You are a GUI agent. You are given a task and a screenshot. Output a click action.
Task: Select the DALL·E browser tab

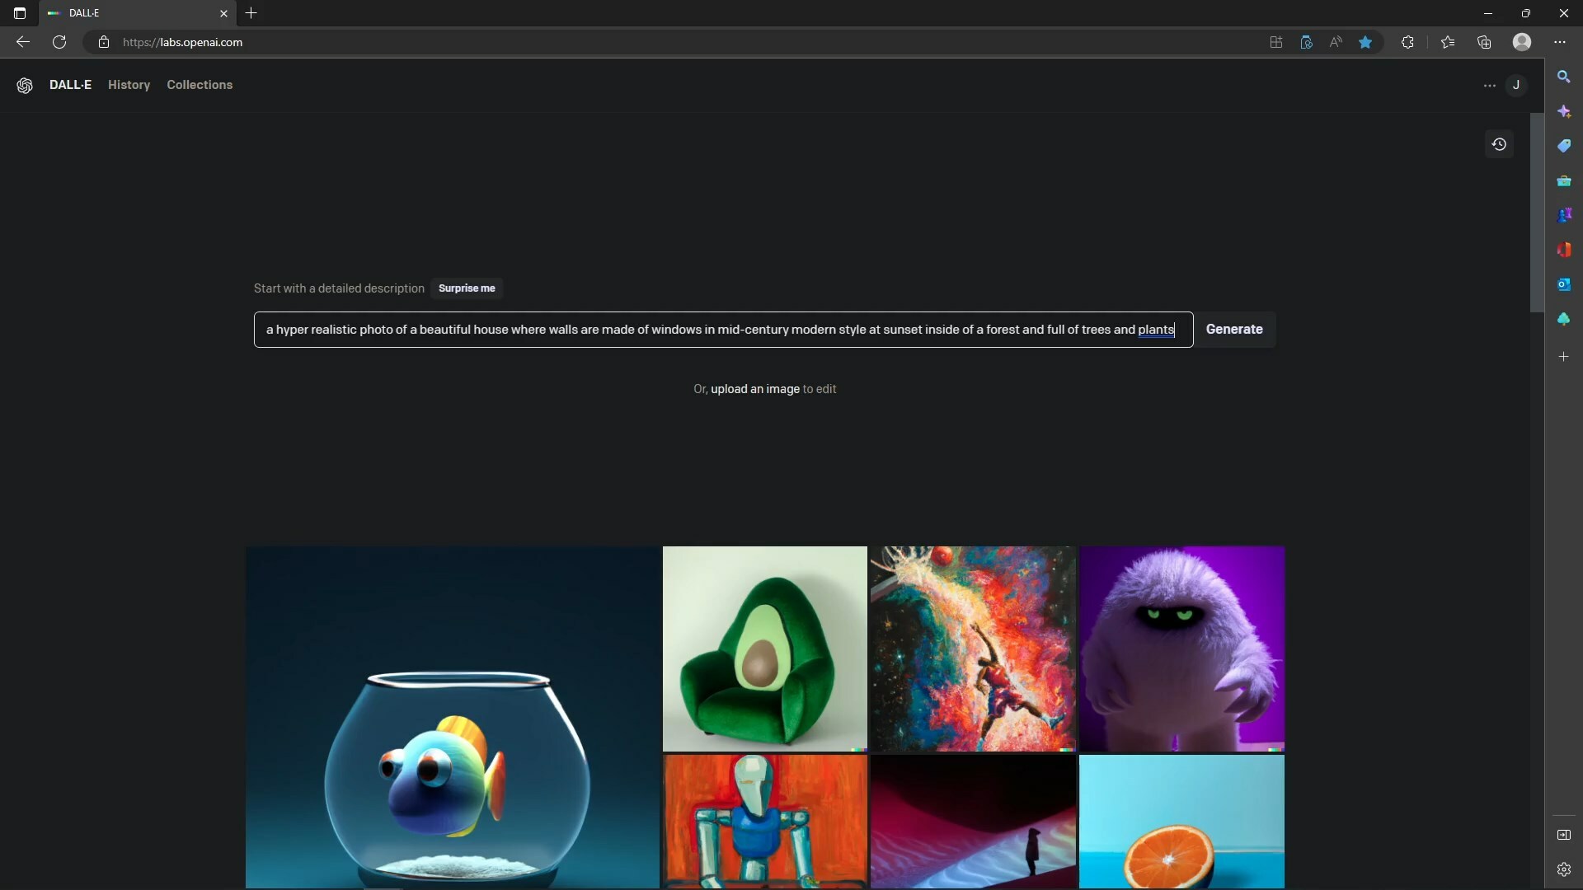(138, 13)
